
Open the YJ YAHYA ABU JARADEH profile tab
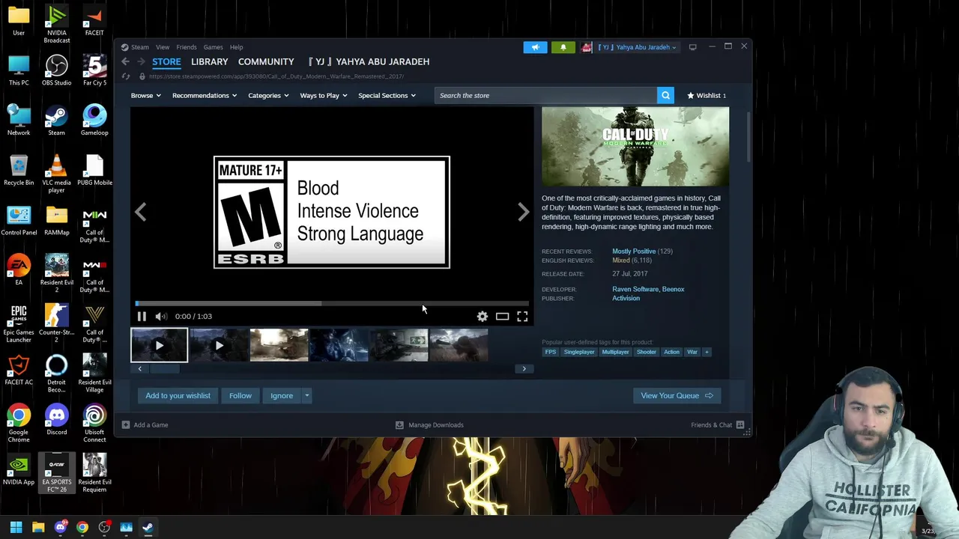click(369, 61)
